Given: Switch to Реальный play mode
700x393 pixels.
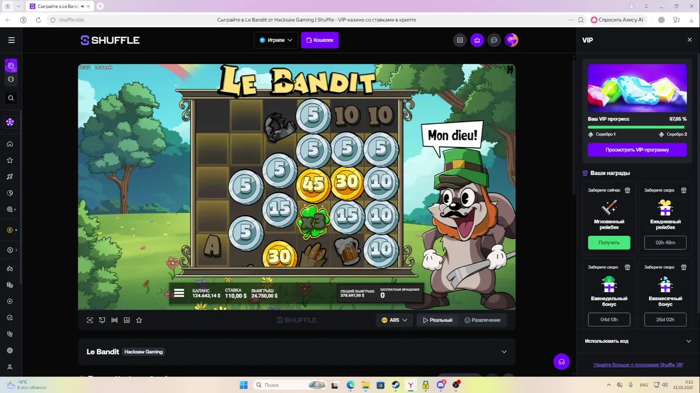Looking at the screenshot, I should [437, 320].
